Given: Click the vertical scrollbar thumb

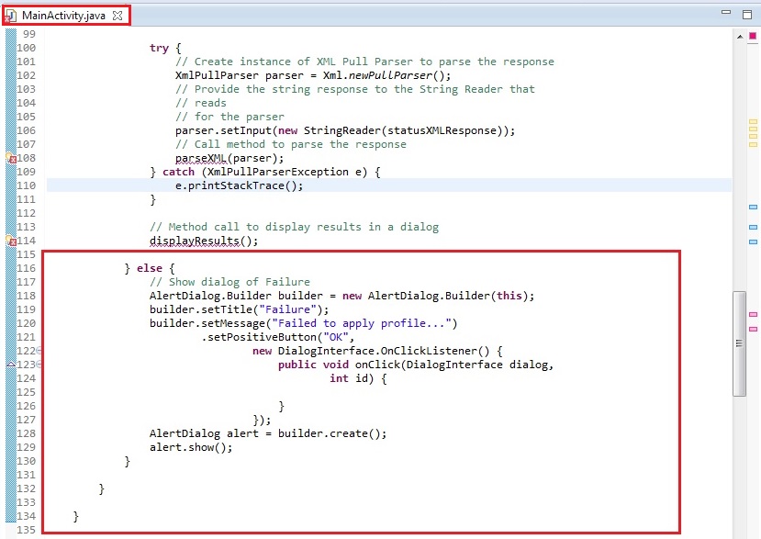Looking at the screenshot, I should [x=739, y=343].
